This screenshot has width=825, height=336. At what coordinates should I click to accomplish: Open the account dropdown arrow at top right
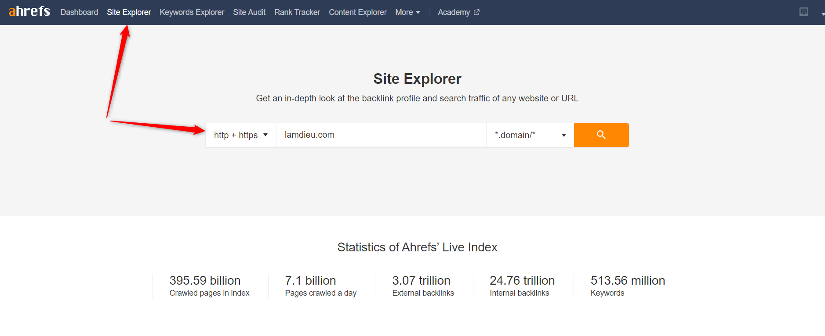tap(822, 14)
